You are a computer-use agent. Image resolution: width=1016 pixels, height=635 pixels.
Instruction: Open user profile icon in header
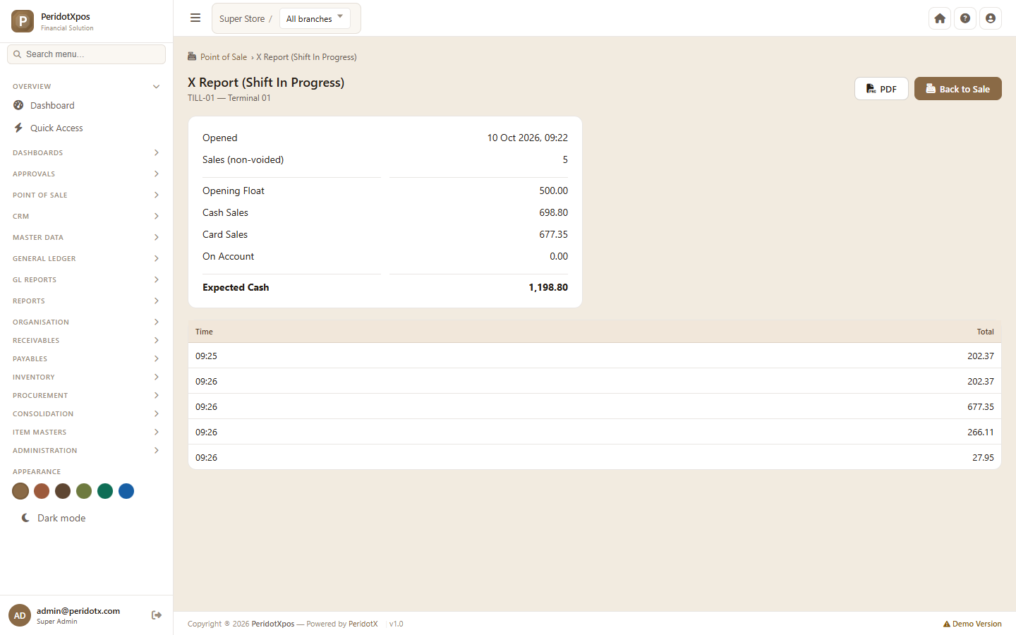991,18
